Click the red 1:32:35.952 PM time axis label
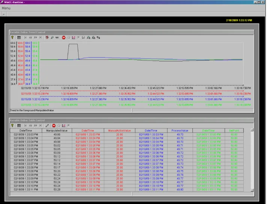 tap(127, 94)
